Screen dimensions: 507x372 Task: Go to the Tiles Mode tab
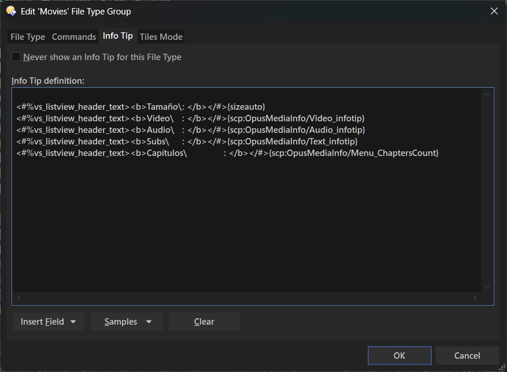[x=161, y=37]
